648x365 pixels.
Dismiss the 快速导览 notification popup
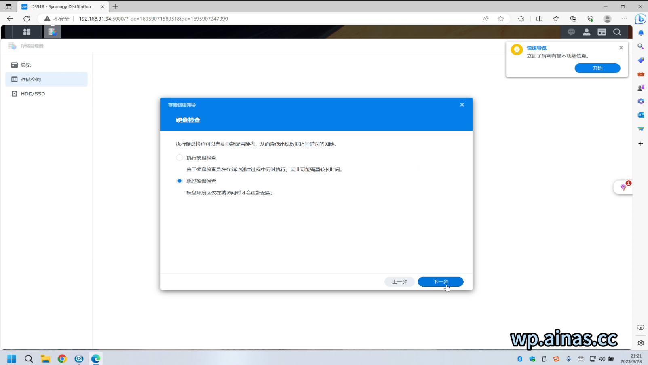[x=621, y=48]
